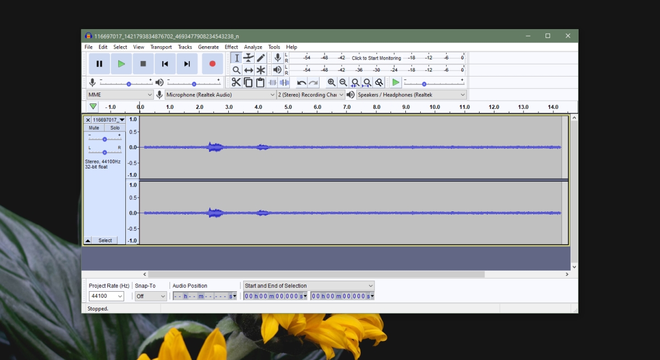
Task: Adjust the recording volume slider
Action: coord(126,83)
